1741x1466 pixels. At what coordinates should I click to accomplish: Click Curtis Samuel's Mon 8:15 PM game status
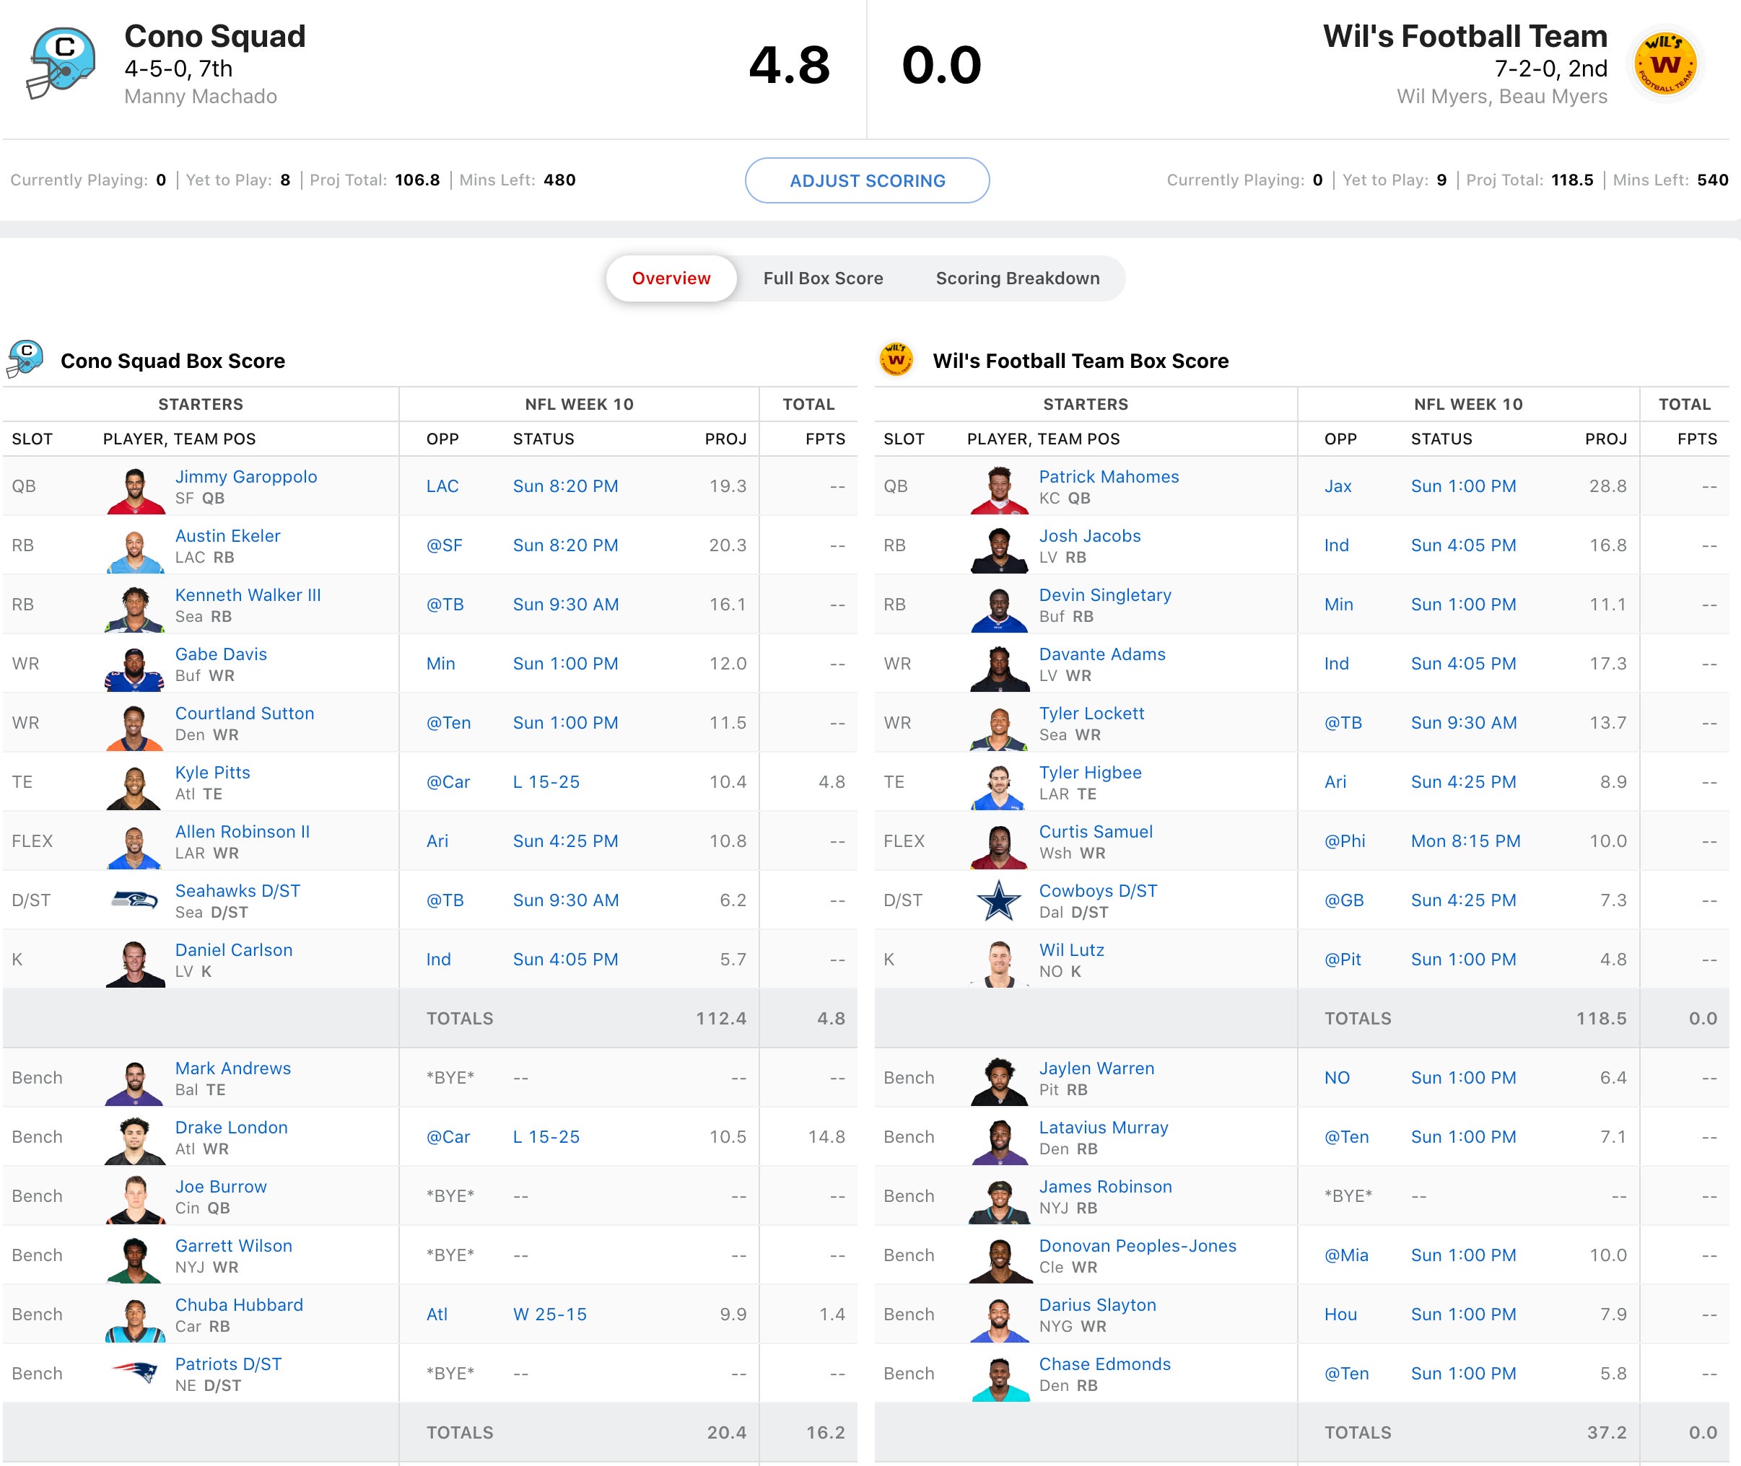1465,841
